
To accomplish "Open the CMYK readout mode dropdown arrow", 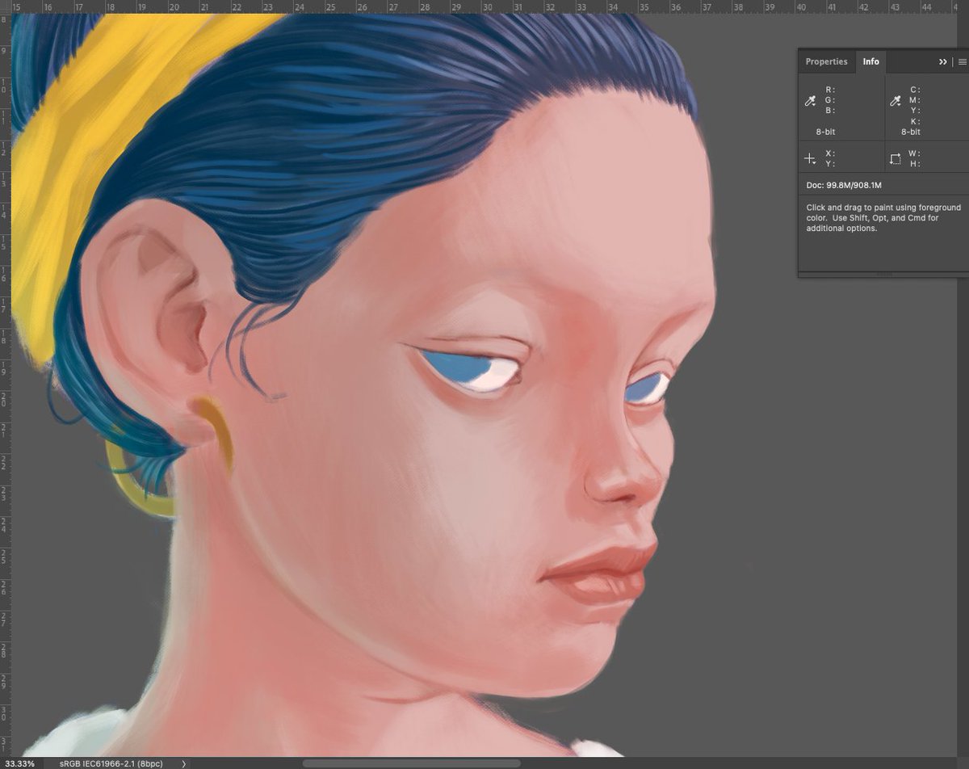I will pyautogui.click(x=900, y=105).
